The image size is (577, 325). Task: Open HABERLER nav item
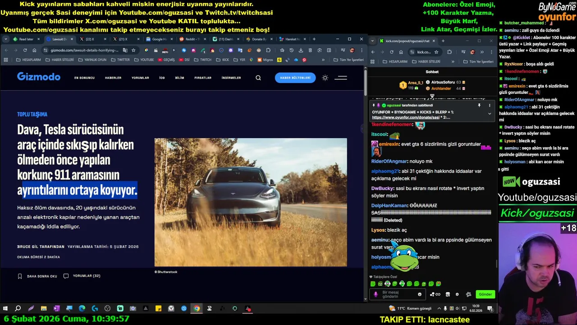pyautogui.click(x=113, y=78)
